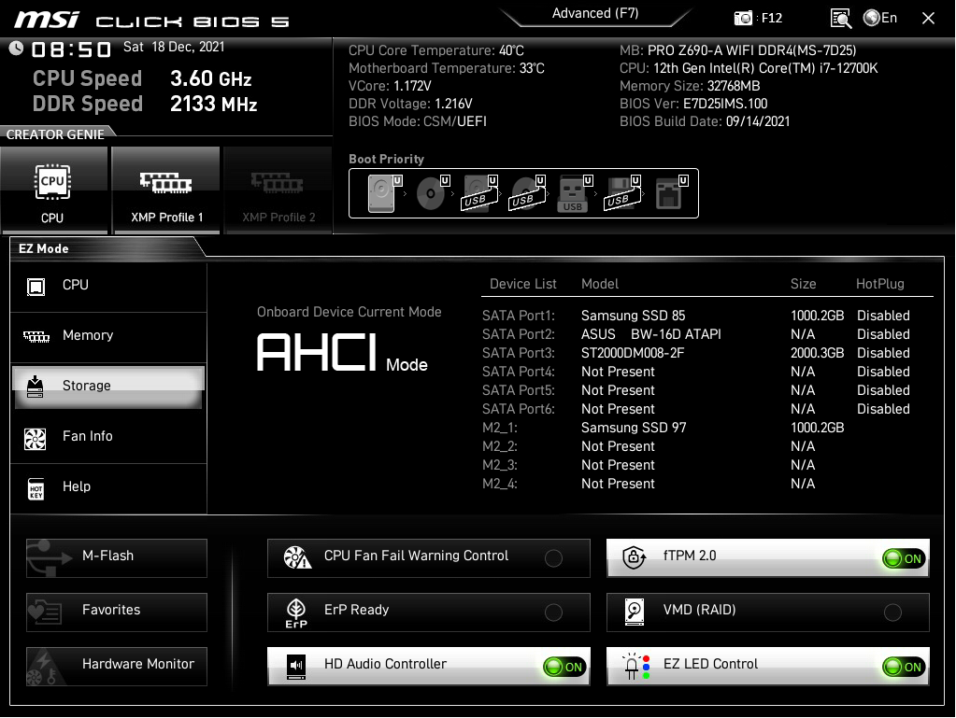Click the 2133 MHz DDR Speed value

tap(213, 105)
